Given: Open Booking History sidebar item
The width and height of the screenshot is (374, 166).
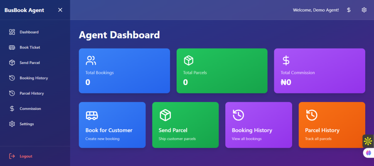Looking at the screenshot, I should [33, 78].
